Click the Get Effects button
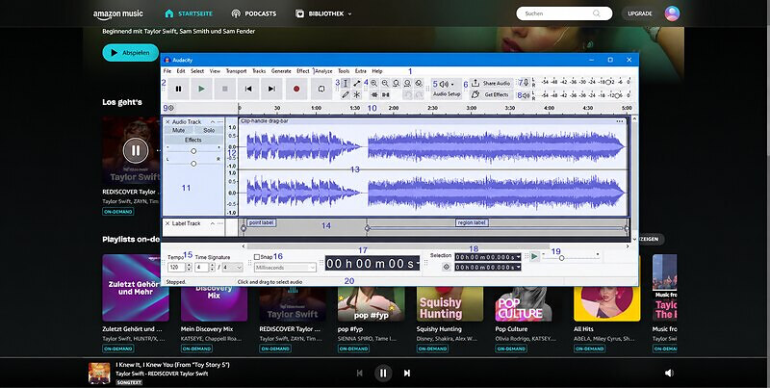This screenshot has width=770, height=388. [x=492, y=94]
